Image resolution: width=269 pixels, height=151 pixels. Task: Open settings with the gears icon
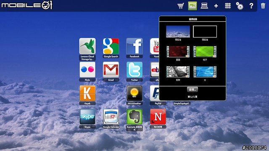coord(240,6)
